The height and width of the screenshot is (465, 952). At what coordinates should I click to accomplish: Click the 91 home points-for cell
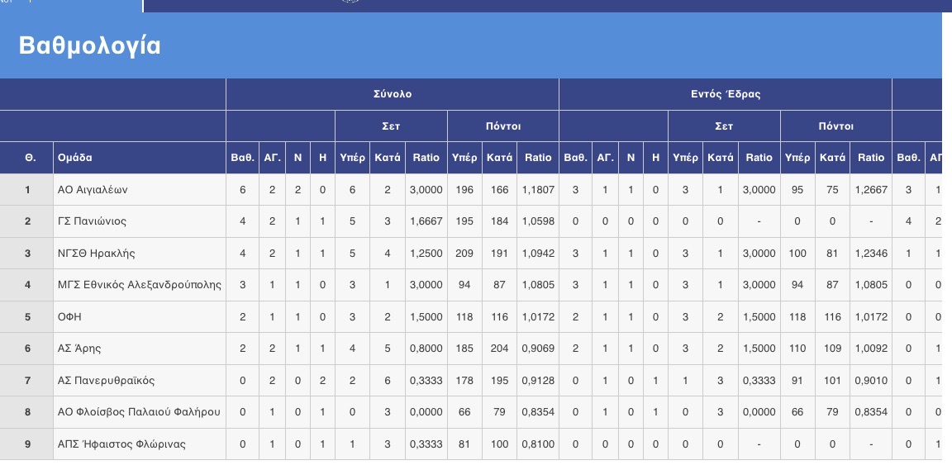click(x=797, y=381)
